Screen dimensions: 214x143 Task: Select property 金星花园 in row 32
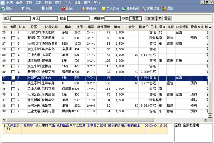[x=48, y=72]
